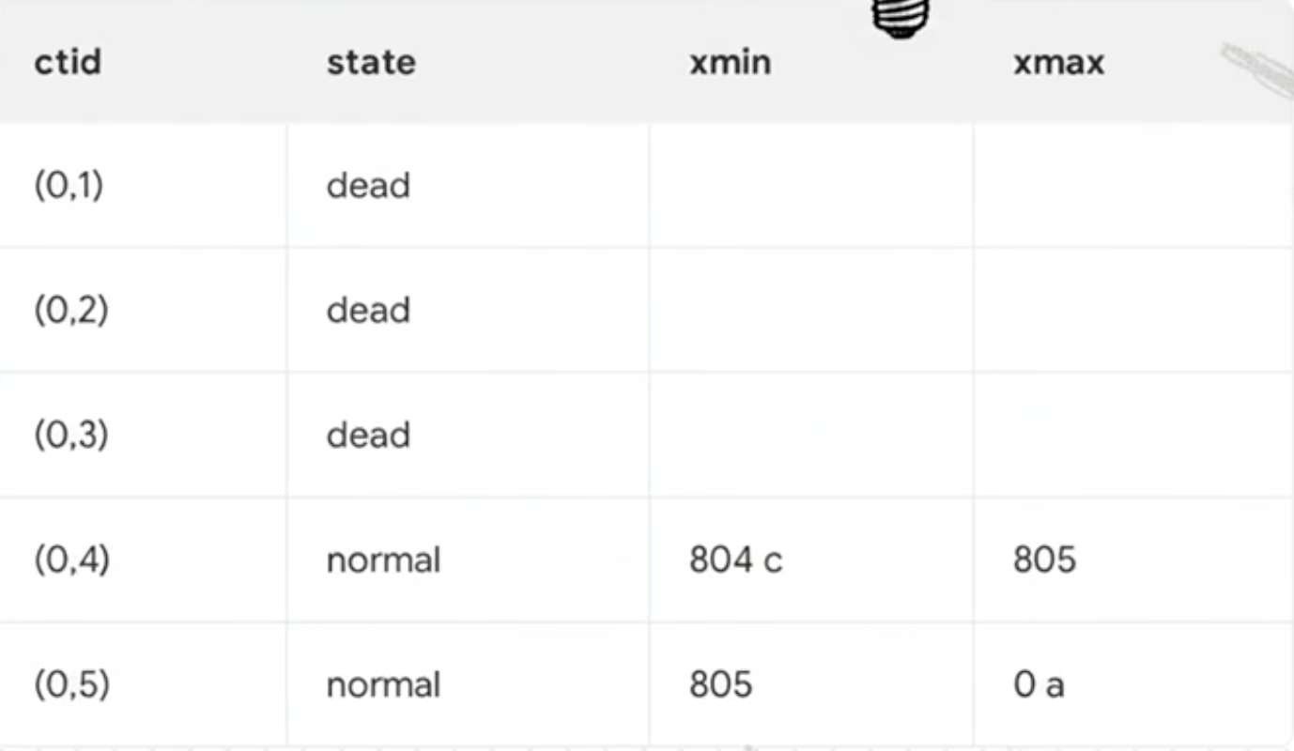This screenshot has width=1294, height=751.
Task: Click the xmin value 804 c
Action: pyautogui.click(x=735, y=560)
